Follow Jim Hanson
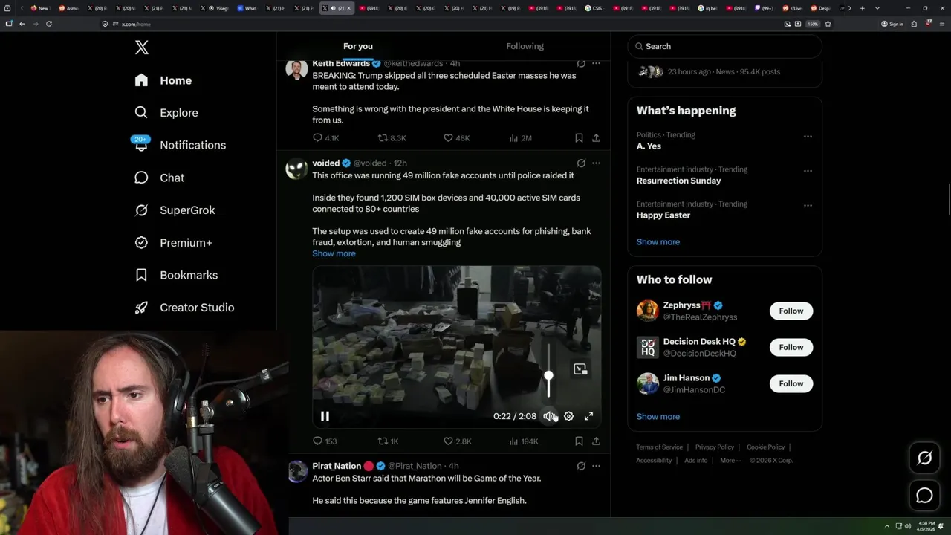The height and width of the screenshot is (535, 951). [x=791, y=383]
